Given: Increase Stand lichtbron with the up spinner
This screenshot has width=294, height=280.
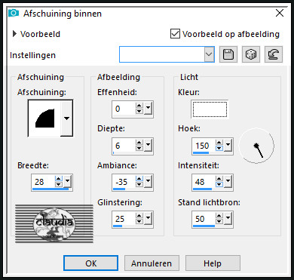Looking at the screenshot, I should pyautogui.click(x=219, y=216).
